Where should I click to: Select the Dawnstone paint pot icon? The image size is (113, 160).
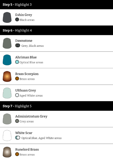tap(7, 43)
